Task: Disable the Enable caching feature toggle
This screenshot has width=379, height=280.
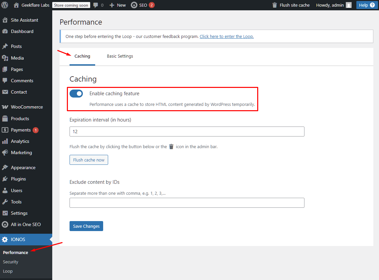Action: point(76,94)
